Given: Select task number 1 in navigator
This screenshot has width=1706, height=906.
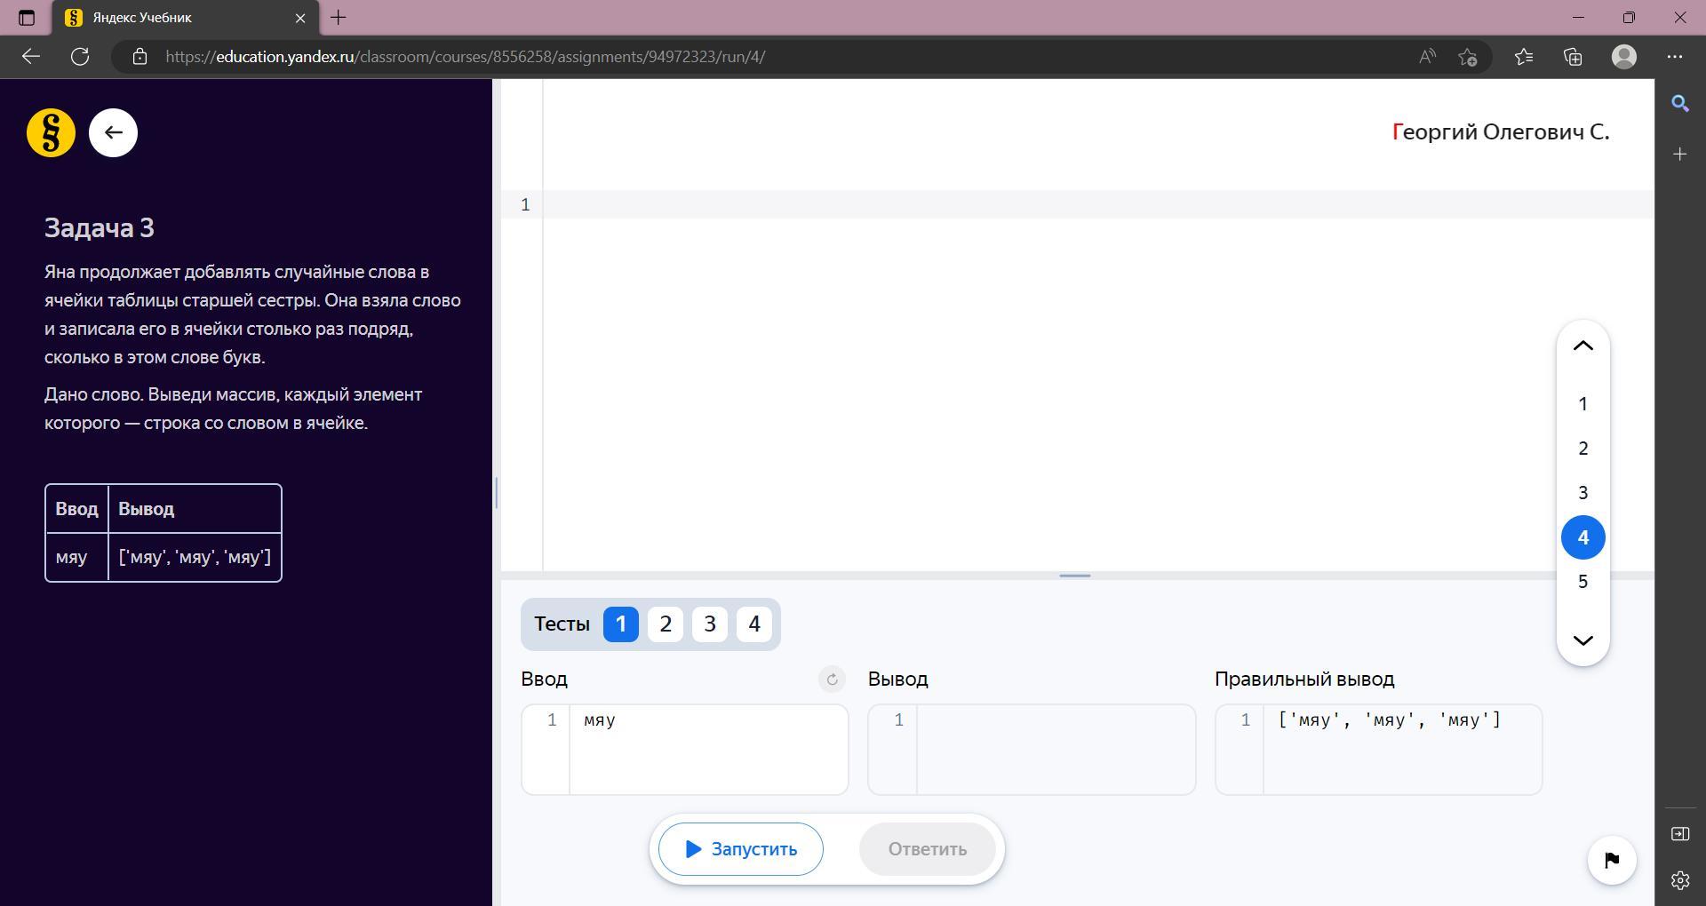Looking at the screenshot, I should tap(1582, 404).
